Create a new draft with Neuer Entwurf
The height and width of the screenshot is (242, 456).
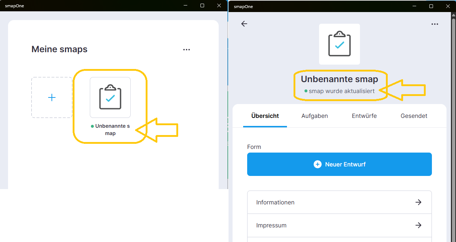point(340,164)
